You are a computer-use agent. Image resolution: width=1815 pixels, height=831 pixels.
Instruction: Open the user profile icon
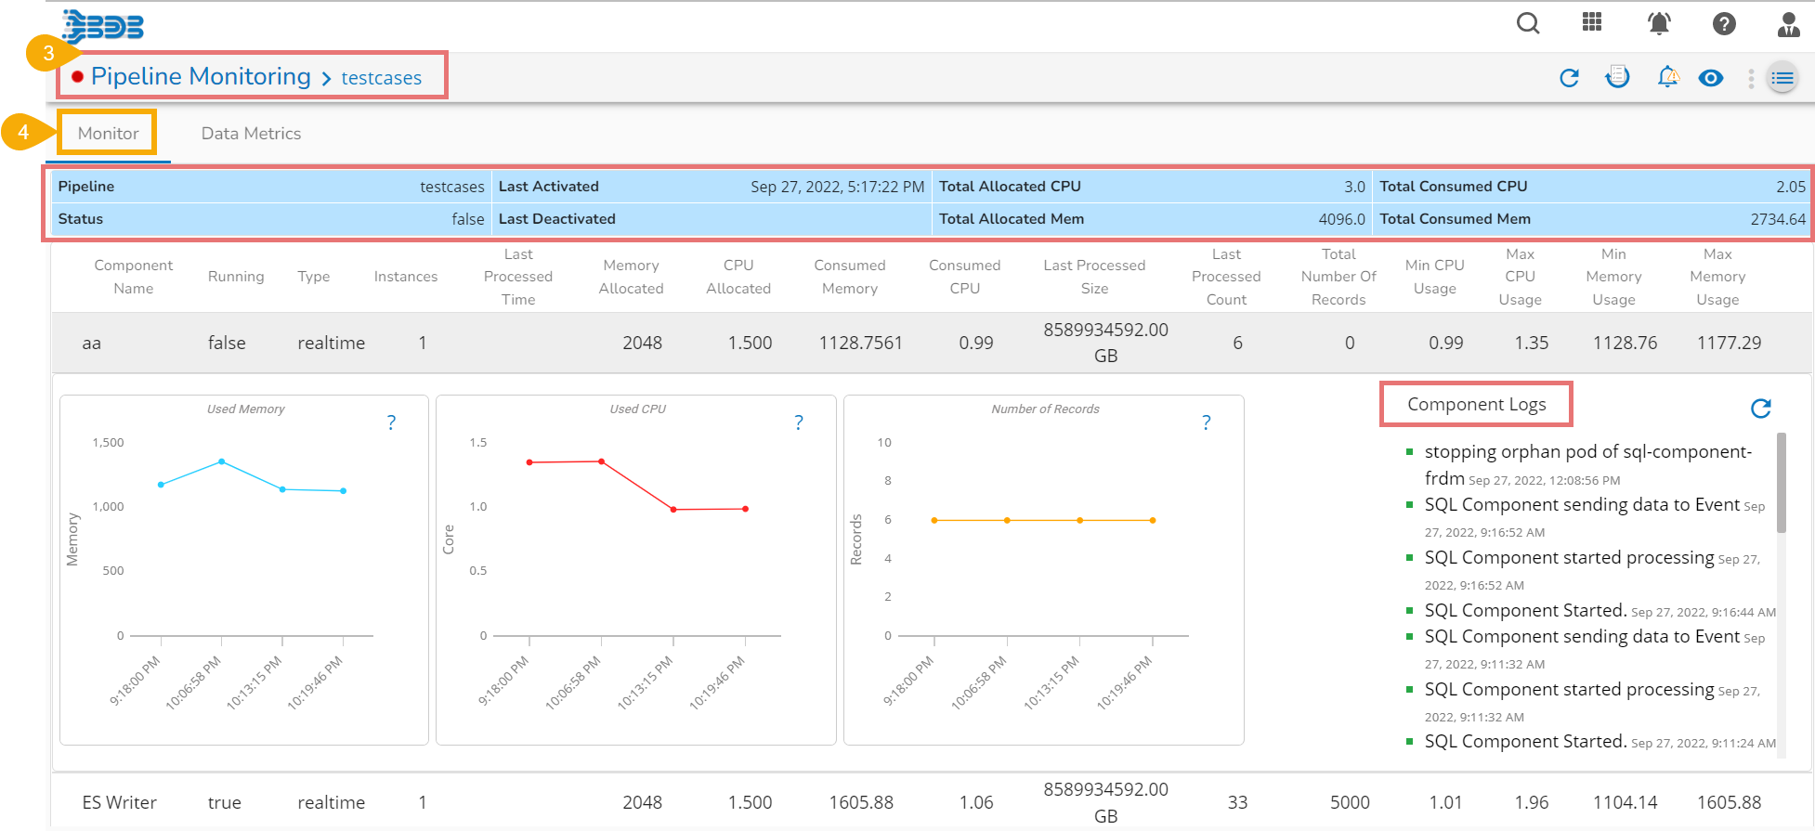pyautogui.click(x=1788, y=24)
